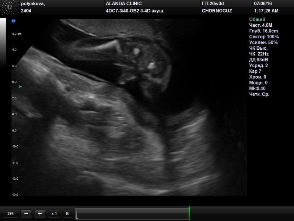Click the Глуб. 16.0cm depth parameter
Screen dimensions: 294x221
tap(263, 31)
